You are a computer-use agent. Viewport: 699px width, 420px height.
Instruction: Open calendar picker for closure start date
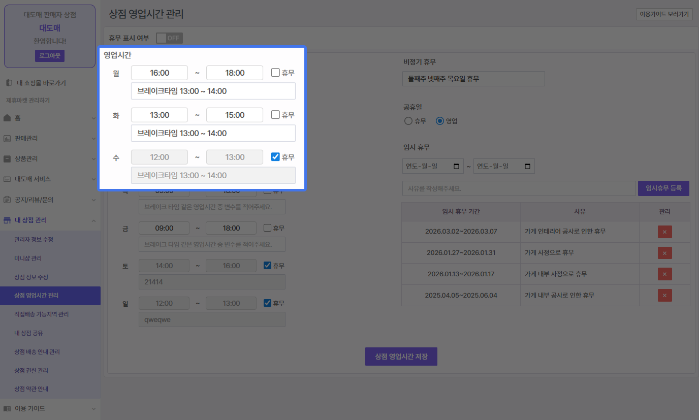(x=456, y=166)
